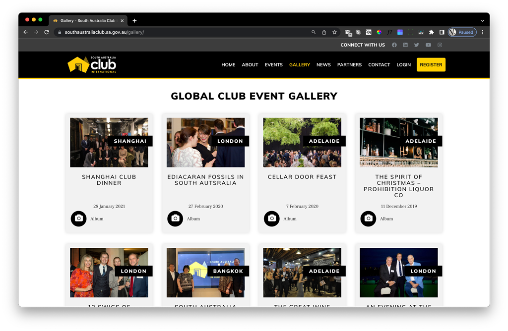Open the London three-men evening thumbnail
Viewport: 508px width, 331px height.
click(399, 273)
